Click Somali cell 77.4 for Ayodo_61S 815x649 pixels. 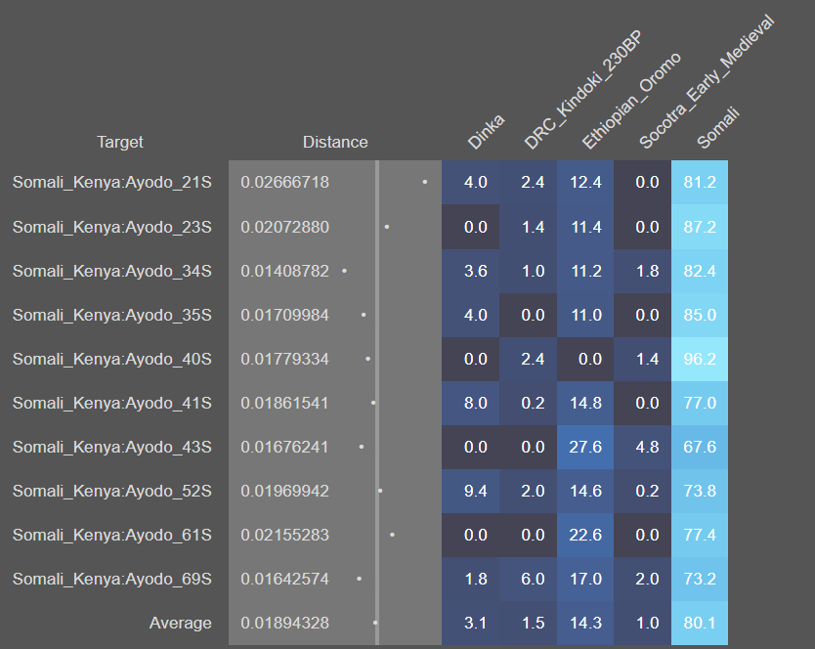[700, 535]
